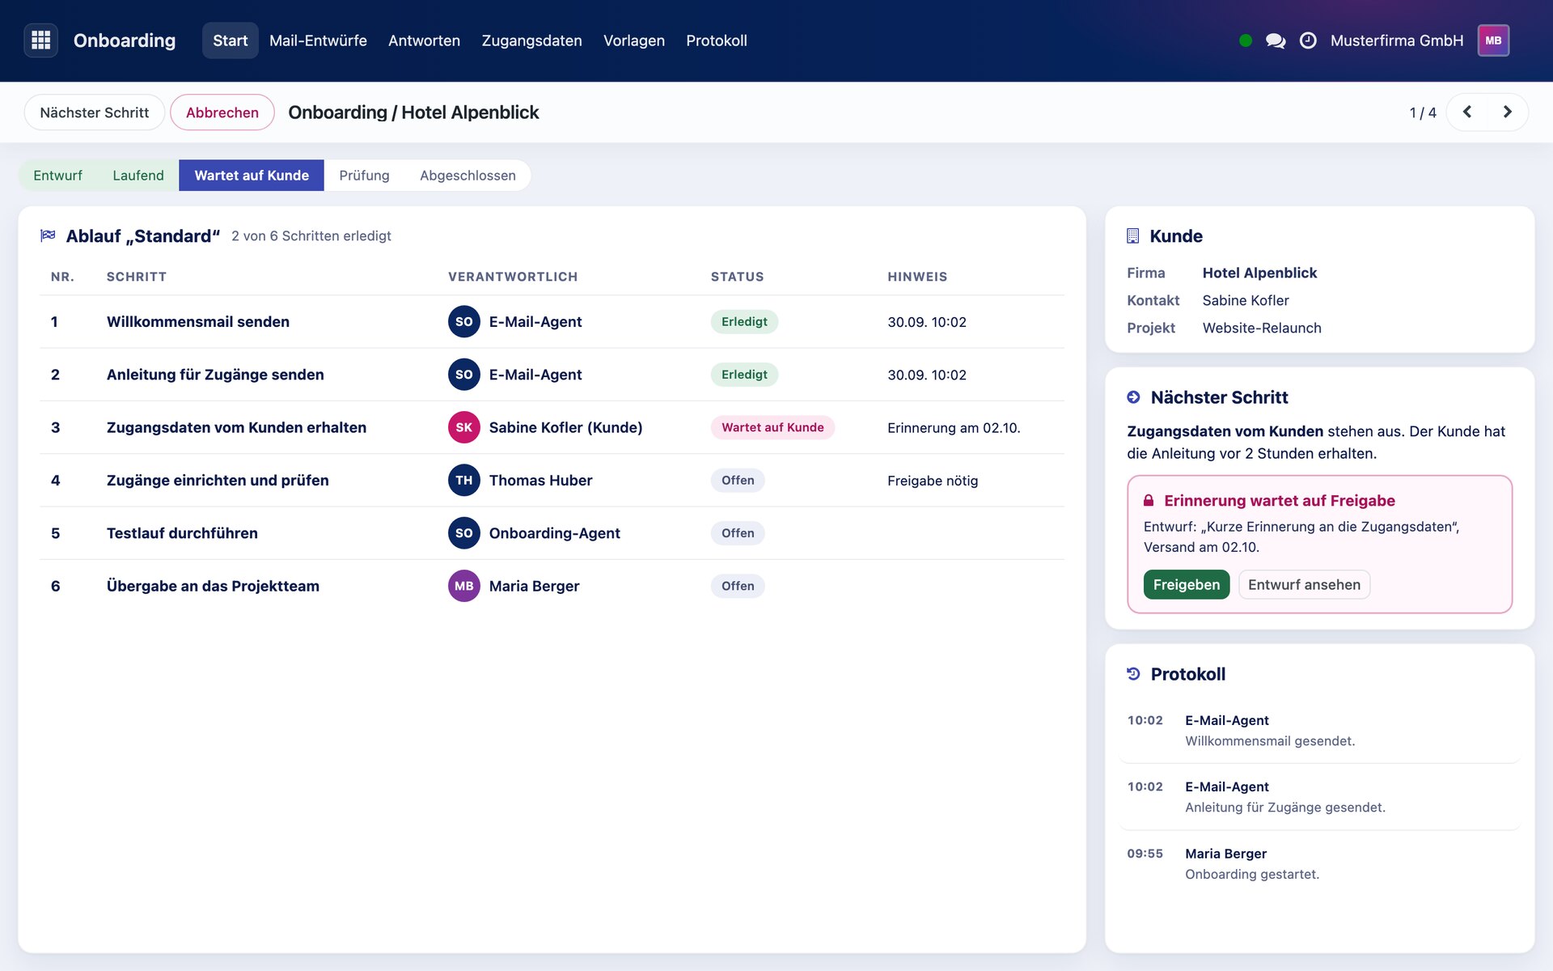Open the chat conversations icon
This screenshot has height=971, width=1553.
1276,40
